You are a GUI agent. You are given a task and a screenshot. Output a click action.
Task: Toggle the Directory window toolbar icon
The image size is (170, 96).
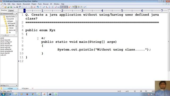tap(76, 7)
